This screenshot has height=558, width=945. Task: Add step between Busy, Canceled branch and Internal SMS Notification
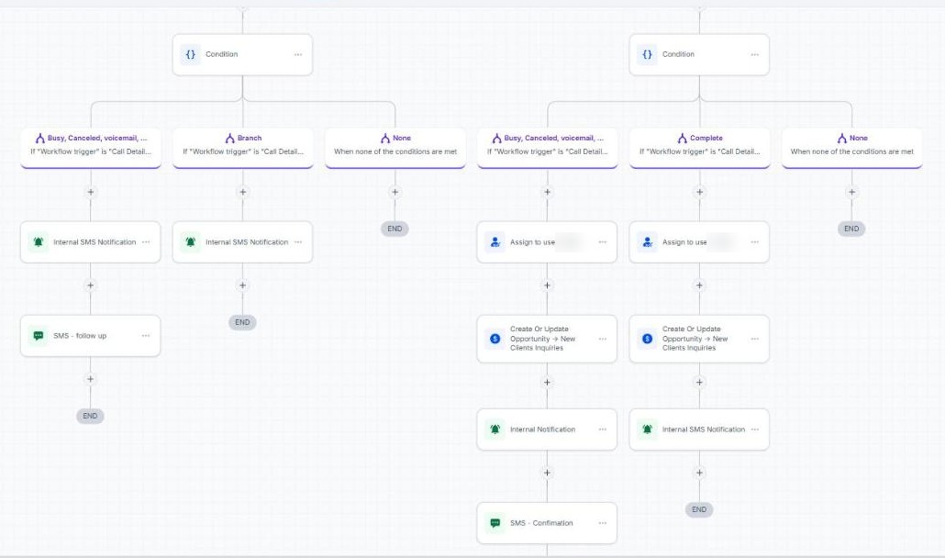pyautogui.click(x=91, y=192)
